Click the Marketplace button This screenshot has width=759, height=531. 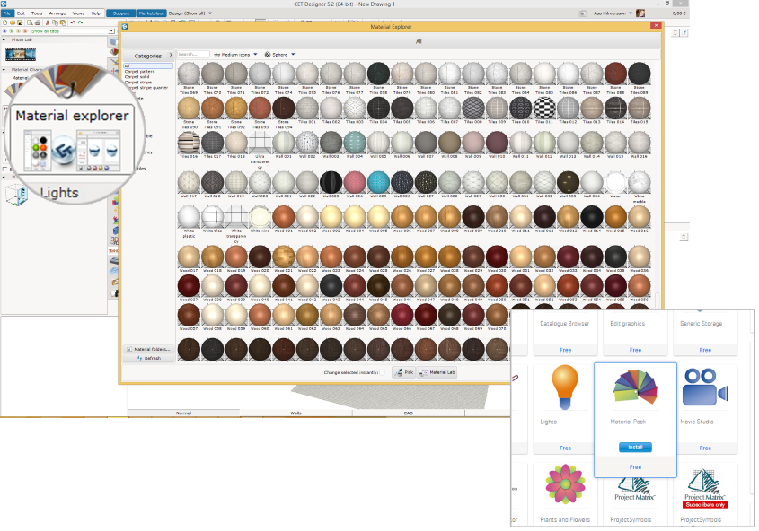coord(152,13)
